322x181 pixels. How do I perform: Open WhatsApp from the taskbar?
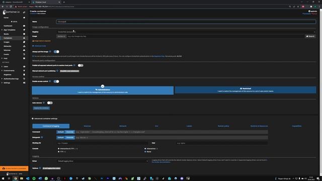[46, 178]
